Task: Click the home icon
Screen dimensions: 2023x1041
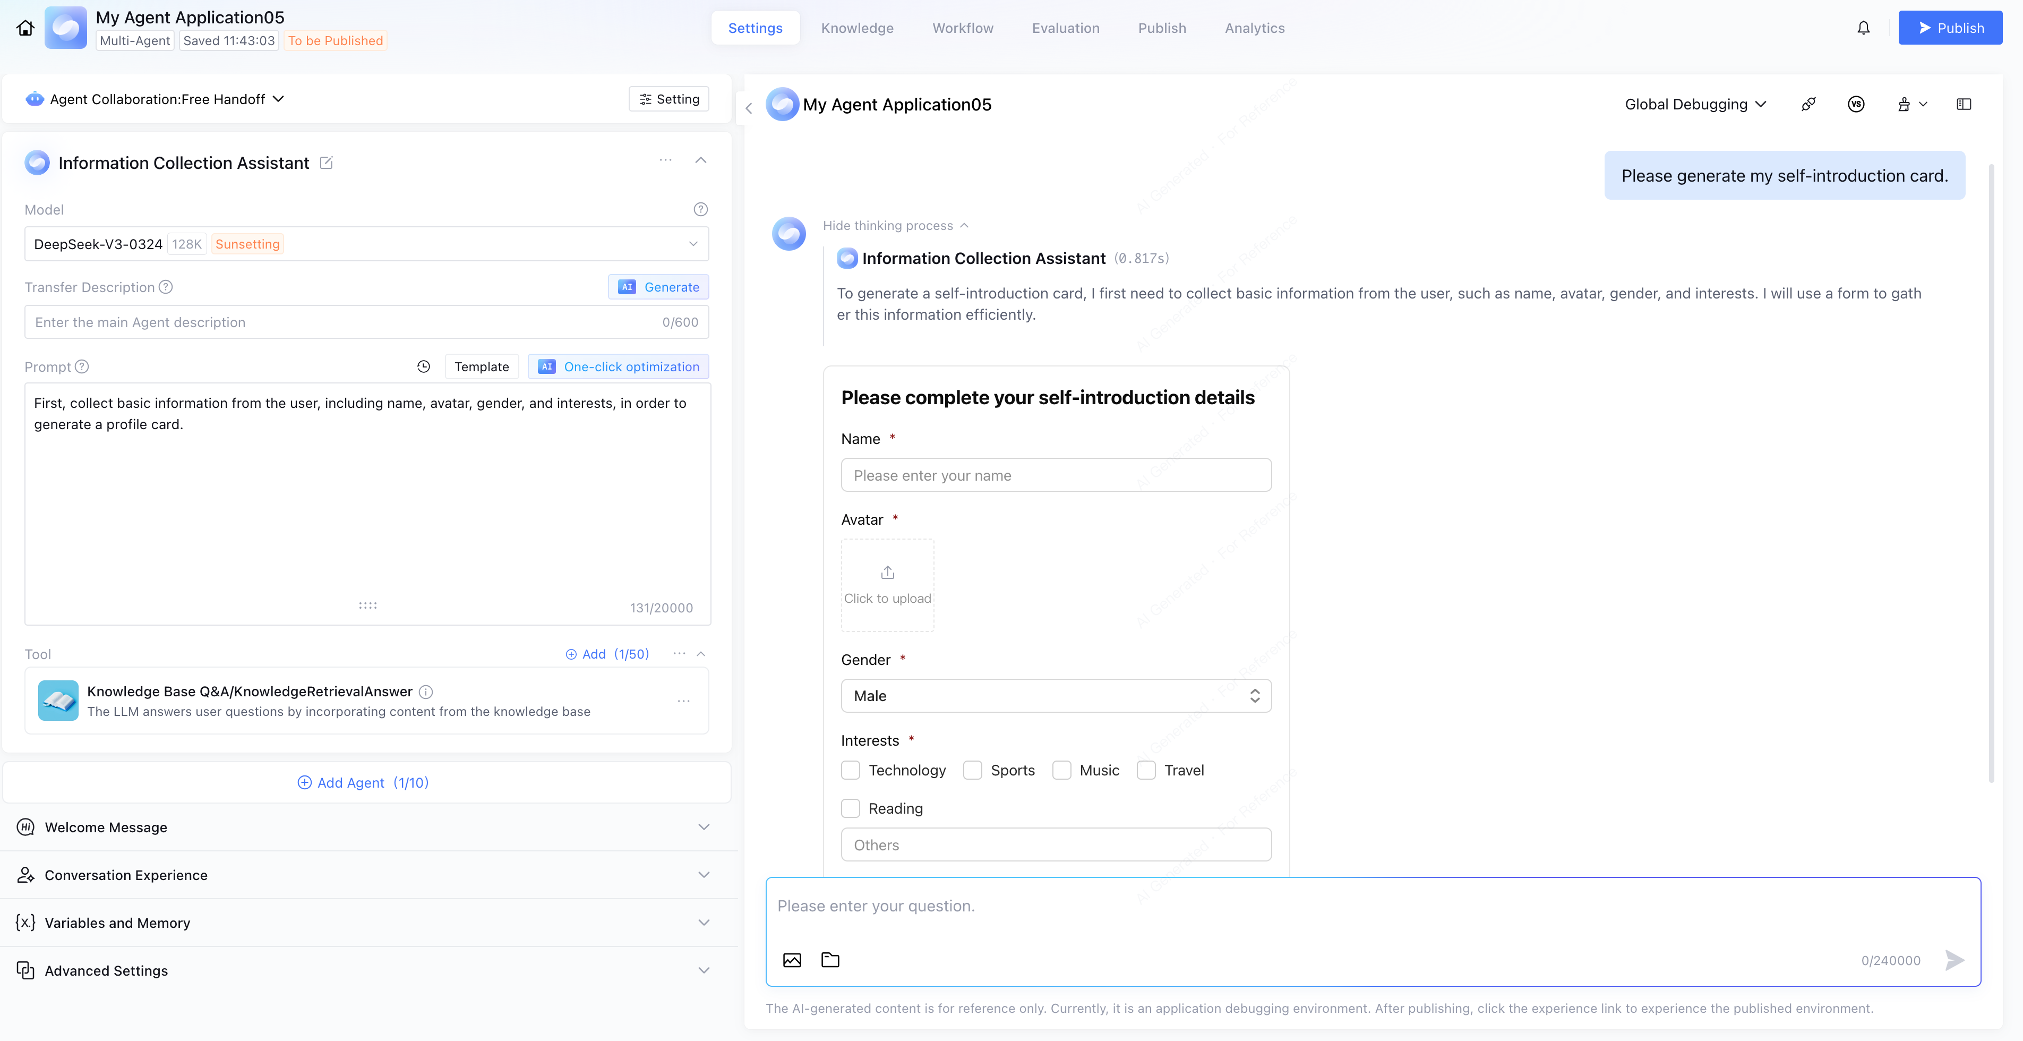Action: 25,28
